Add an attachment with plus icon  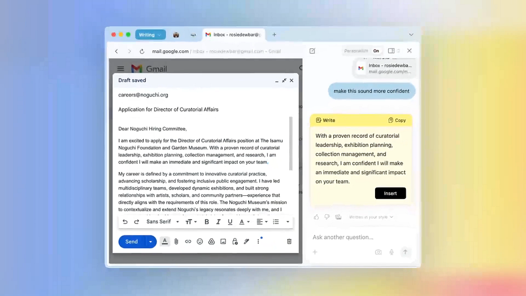coord(315,252)
